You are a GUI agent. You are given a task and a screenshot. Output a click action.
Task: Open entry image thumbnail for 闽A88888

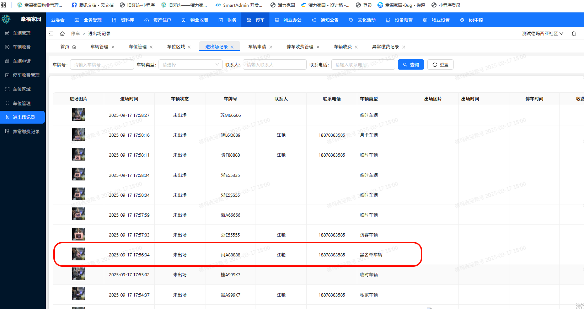tap(79, 254)
